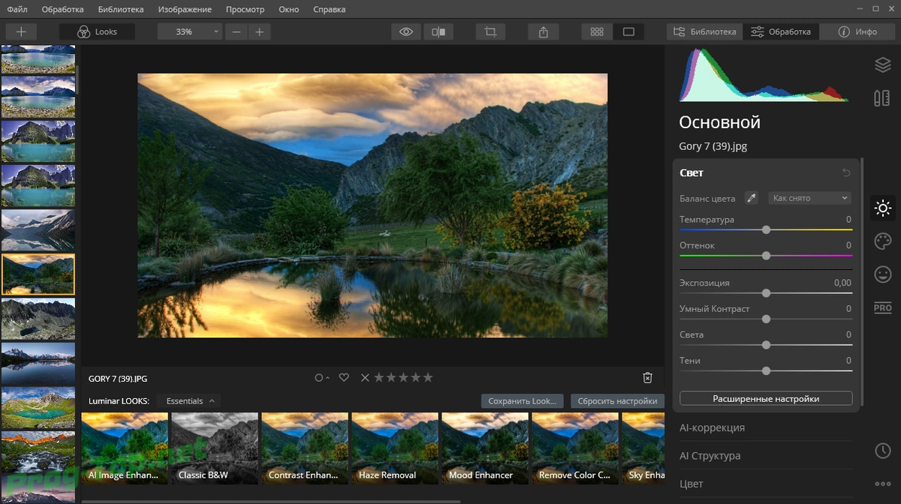
Task: Click the Температура slider handle
Action: pos(766,229)
